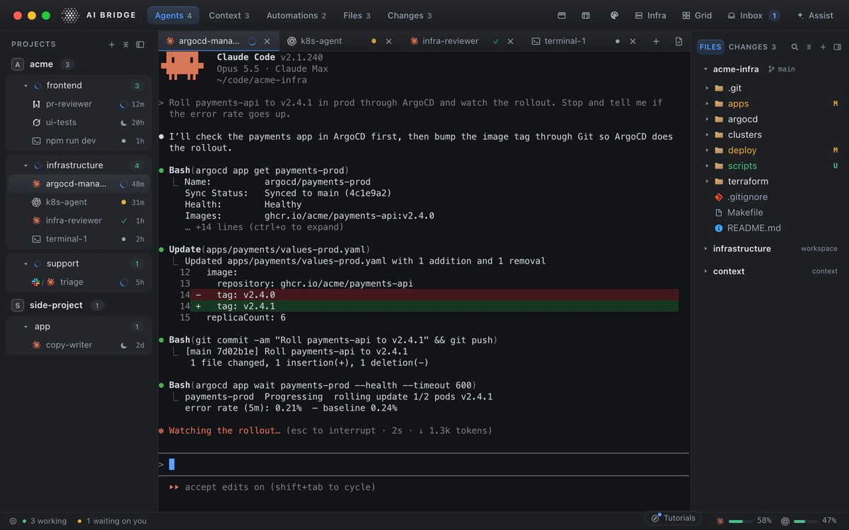Click the acme project avatar
This screenshot has height=530, width=849.
18,64
